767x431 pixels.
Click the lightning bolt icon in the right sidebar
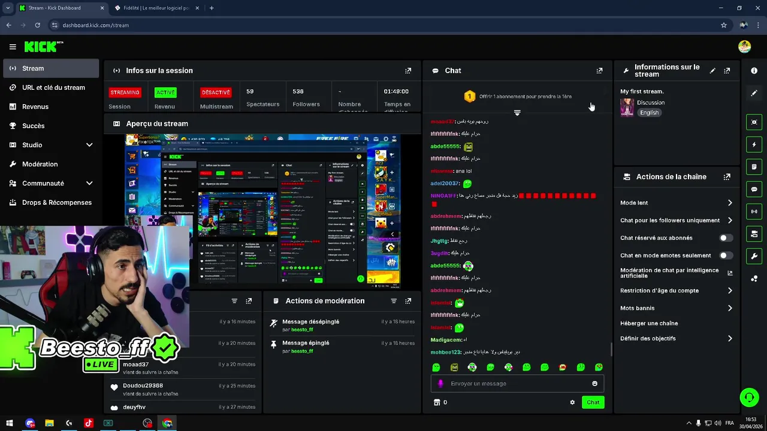754,144
